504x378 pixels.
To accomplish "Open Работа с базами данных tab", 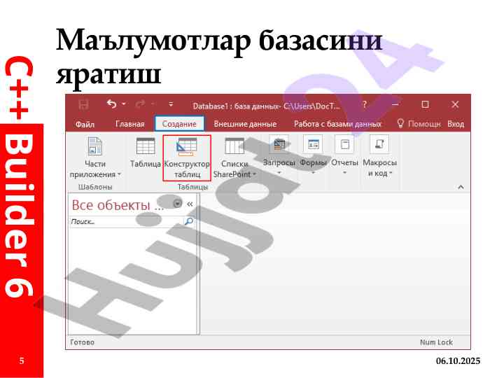I will [x=337, y=124].
